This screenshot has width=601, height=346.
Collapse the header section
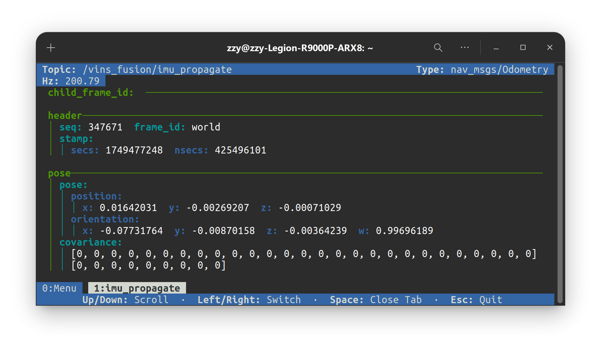pyautogui.click(x=65, y=115)
